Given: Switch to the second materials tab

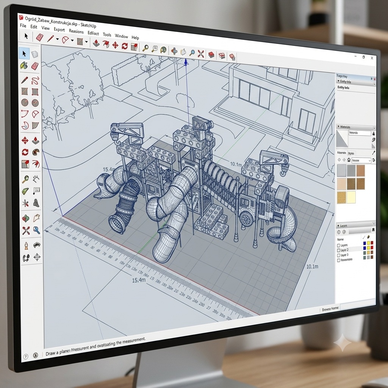Looking at the screenshot, I should pos(351,153).
